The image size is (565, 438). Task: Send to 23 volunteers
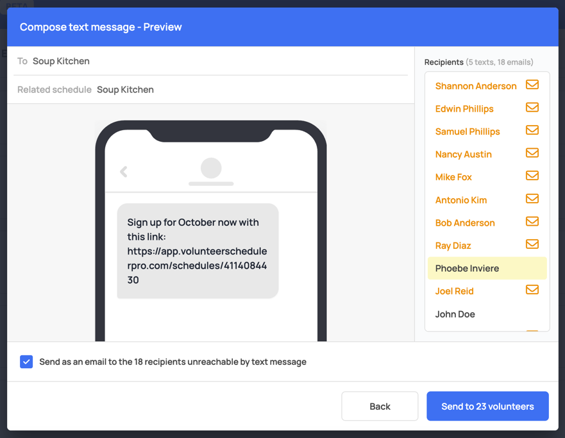point(487,407)
